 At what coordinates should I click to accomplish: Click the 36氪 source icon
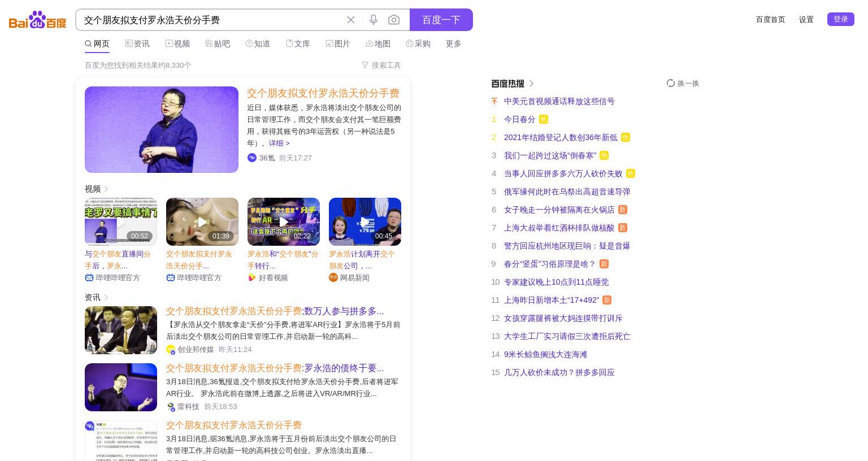point(252,158)
